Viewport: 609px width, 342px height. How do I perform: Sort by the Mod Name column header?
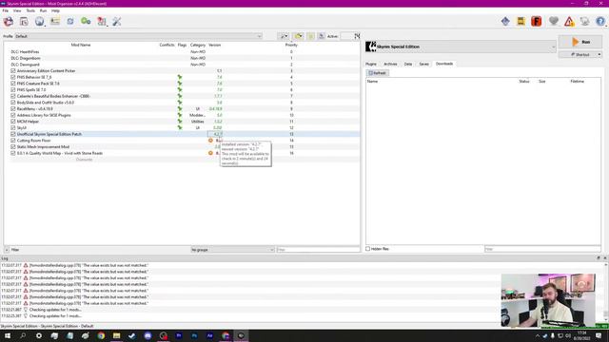[81, 45]
